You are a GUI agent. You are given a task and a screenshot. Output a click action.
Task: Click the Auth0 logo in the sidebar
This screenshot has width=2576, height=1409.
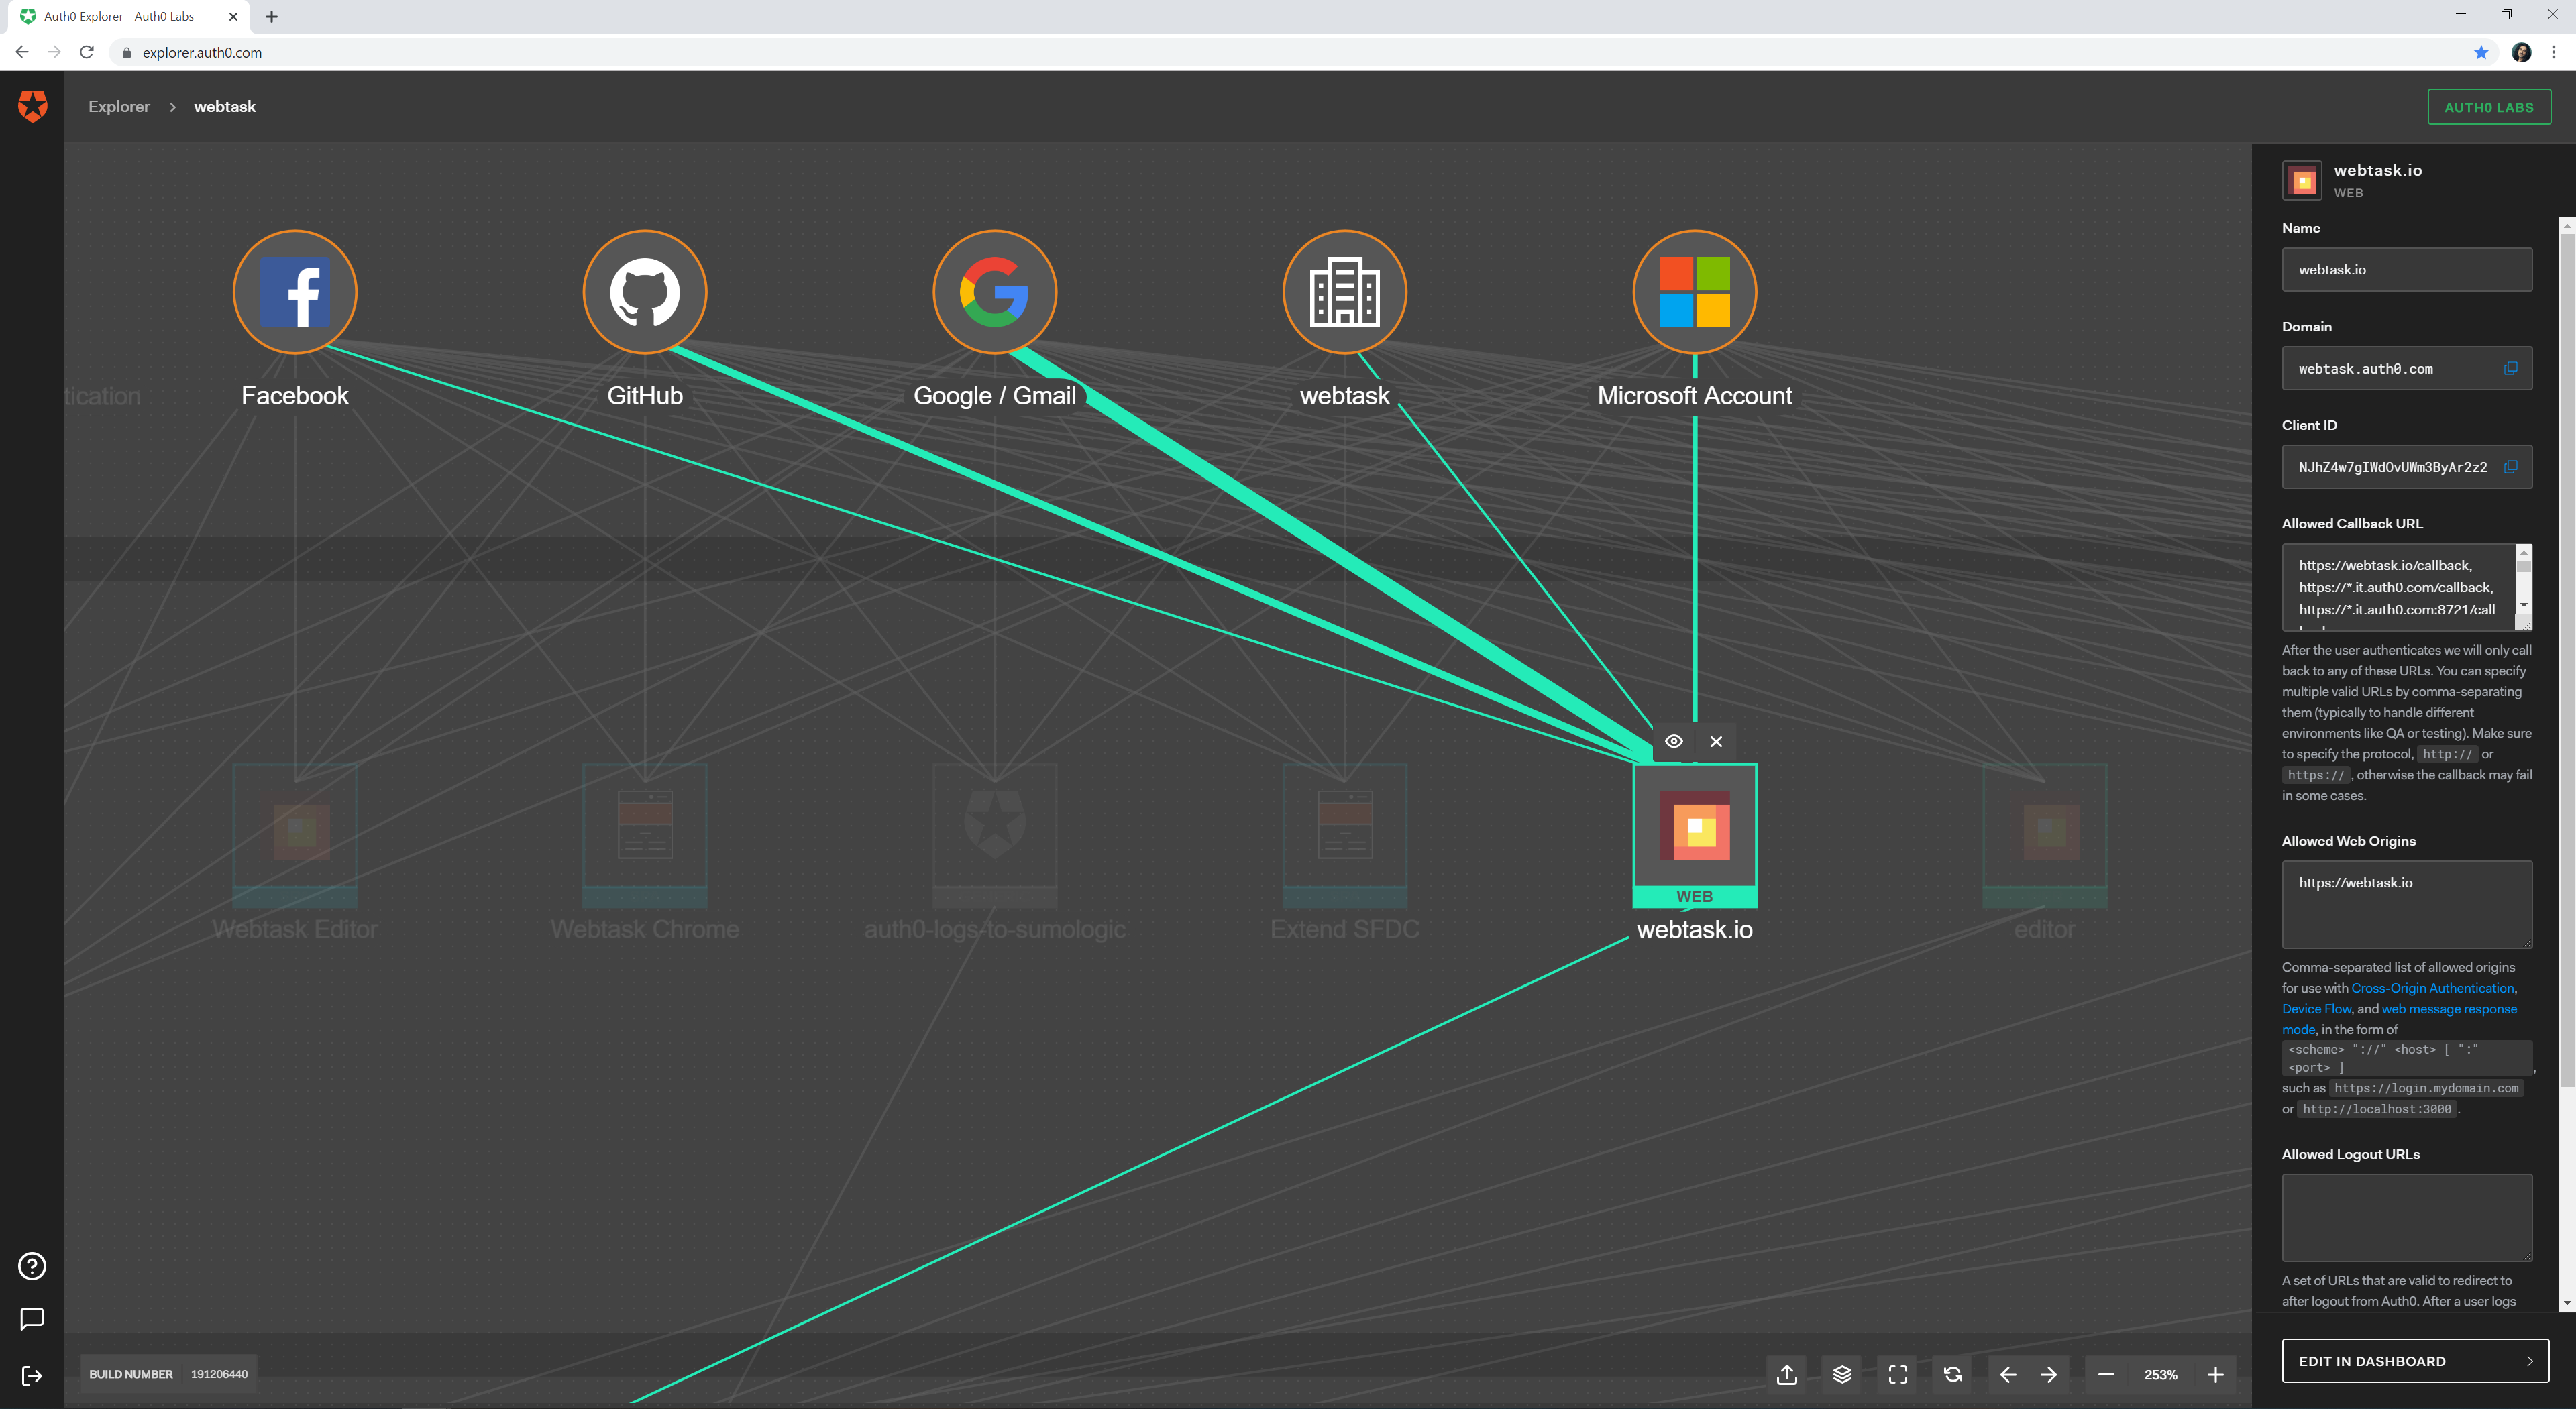pos(31,106)
